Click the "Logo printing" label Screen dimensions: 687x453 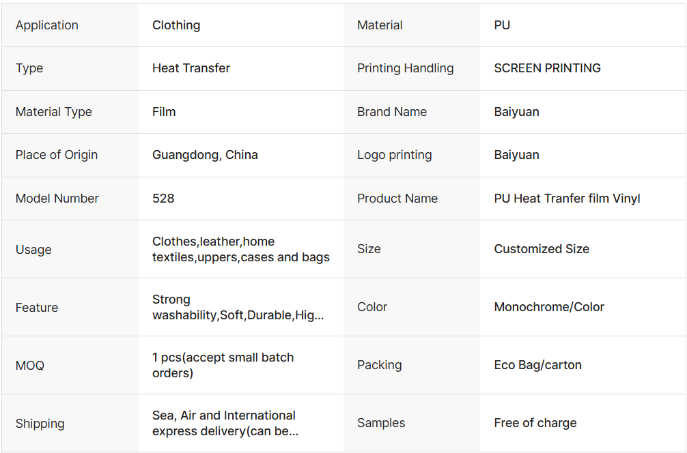394,155
